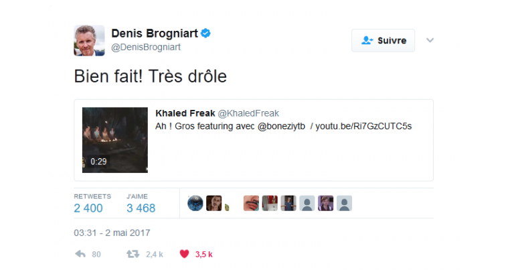Click the last grey default liker avatar
The image size is (514, 270).
point(344,203)
